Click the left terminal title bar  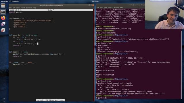[51, 5]
